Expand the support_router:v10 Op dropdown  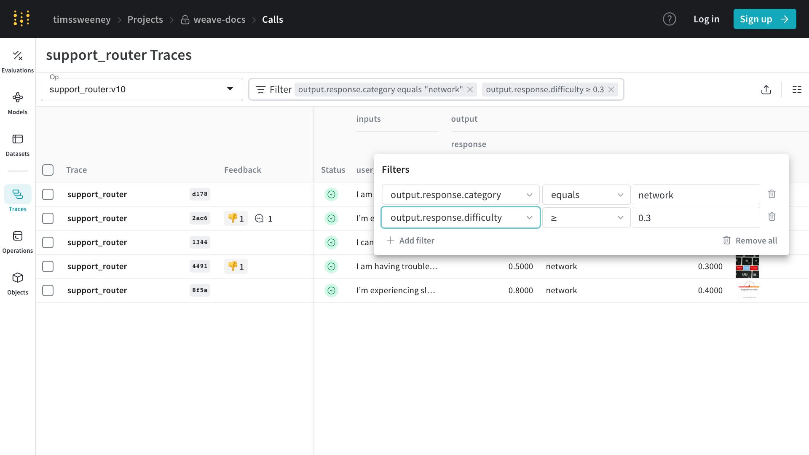pos(230,89)
